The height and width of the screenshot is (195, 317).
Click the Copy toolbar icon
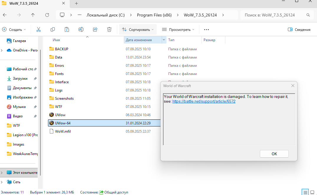point(52,30)
